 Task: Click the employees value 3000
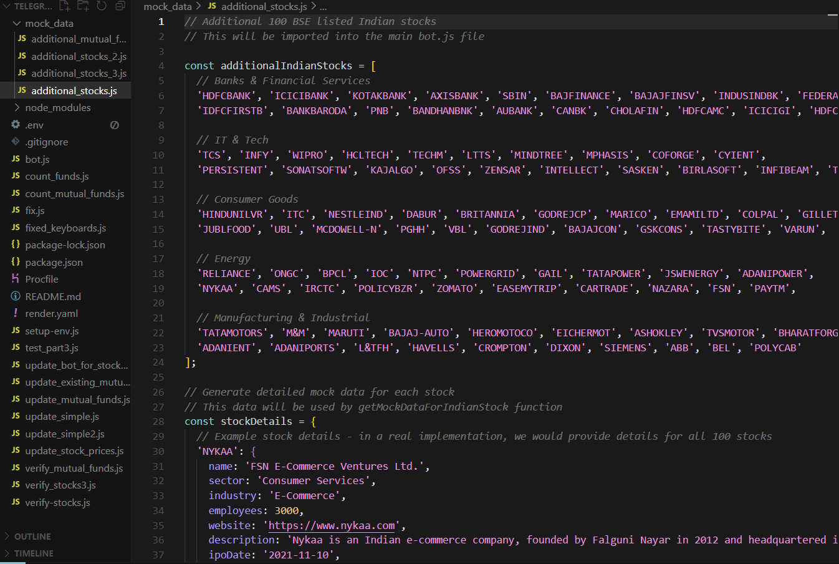(x=287, y=510)
